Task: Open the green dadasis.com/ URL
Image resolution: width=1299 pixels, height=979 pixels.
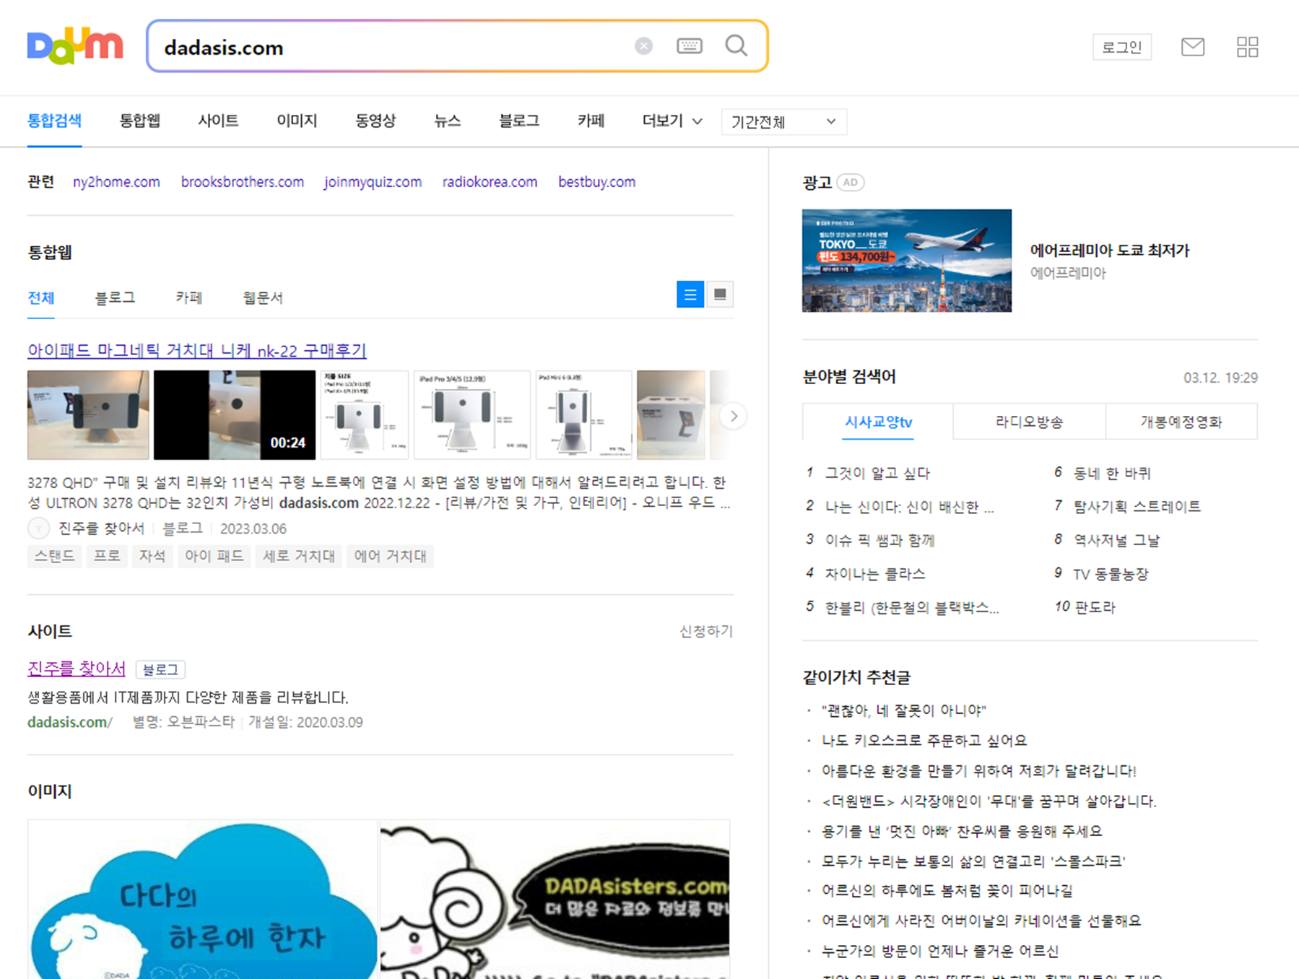Action: point(70,722)
